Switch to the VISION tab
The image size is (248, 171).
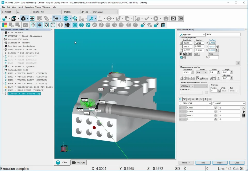78,162
